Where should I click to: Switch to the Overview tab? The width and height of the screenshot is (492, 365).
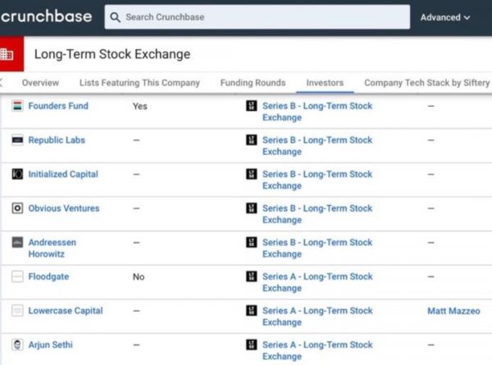click(x=40, y=83)
